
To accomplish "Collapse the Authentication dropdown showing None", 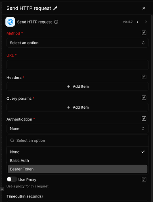I will point(78,128).
